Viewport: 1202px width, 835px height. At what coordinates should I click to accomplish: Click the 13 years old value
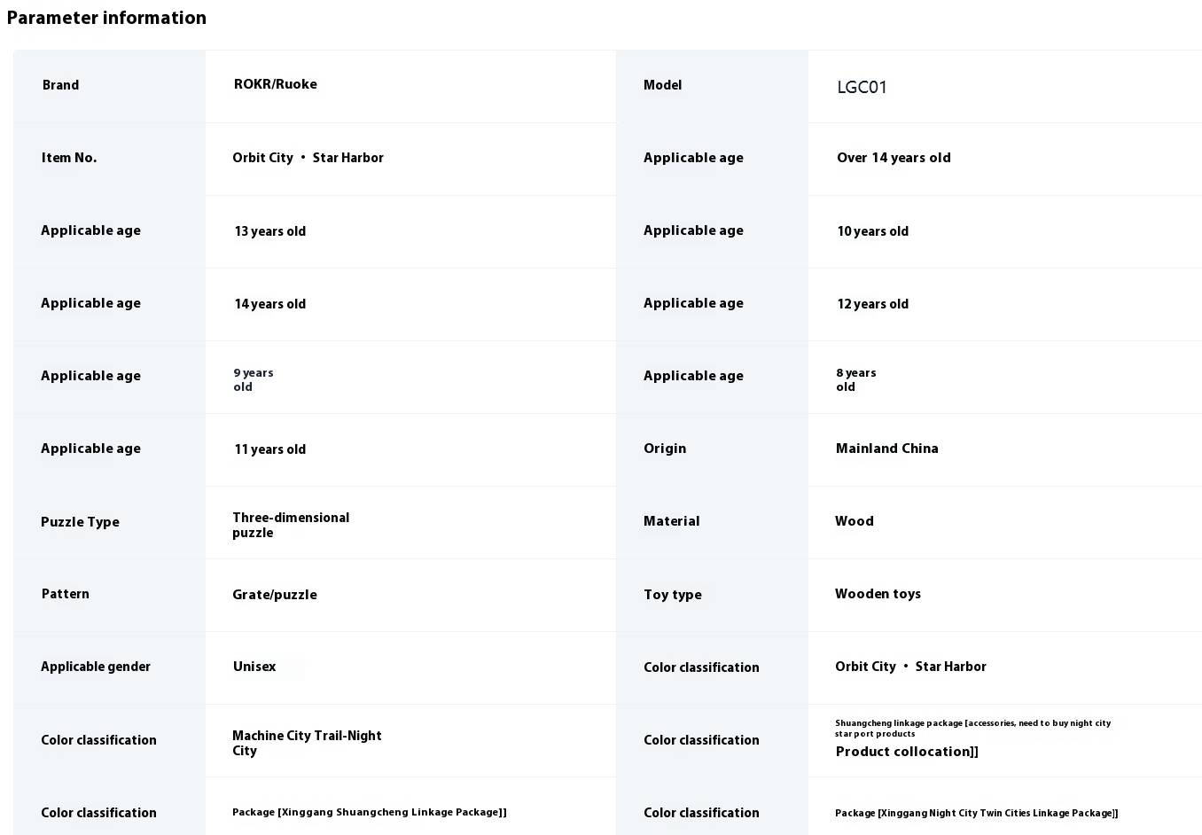pyautogui.click(x=270, y=231)
